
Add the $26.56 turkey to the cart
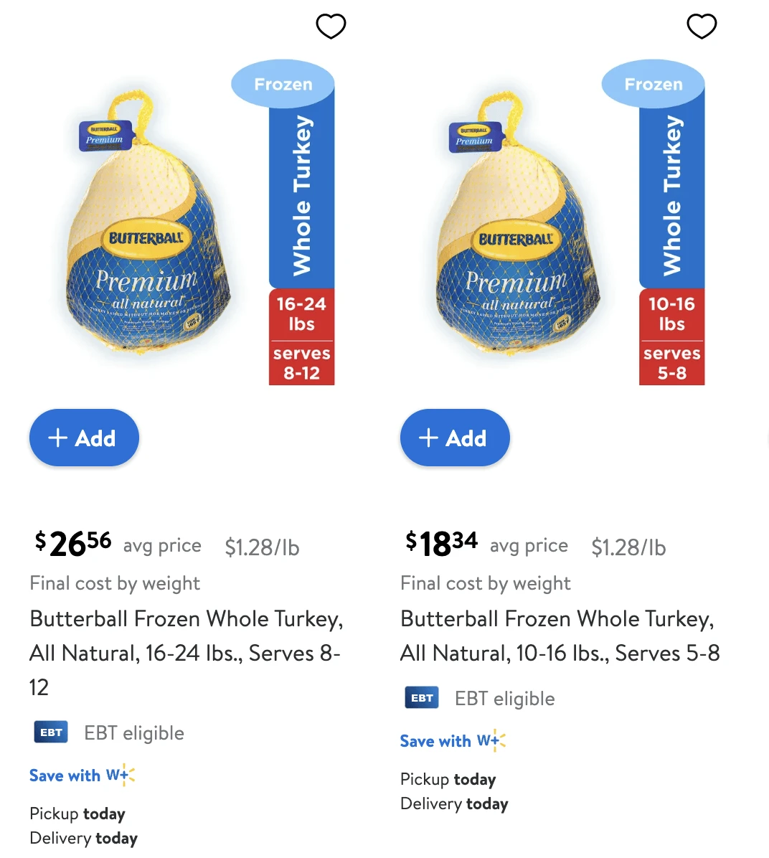point(84,438)
